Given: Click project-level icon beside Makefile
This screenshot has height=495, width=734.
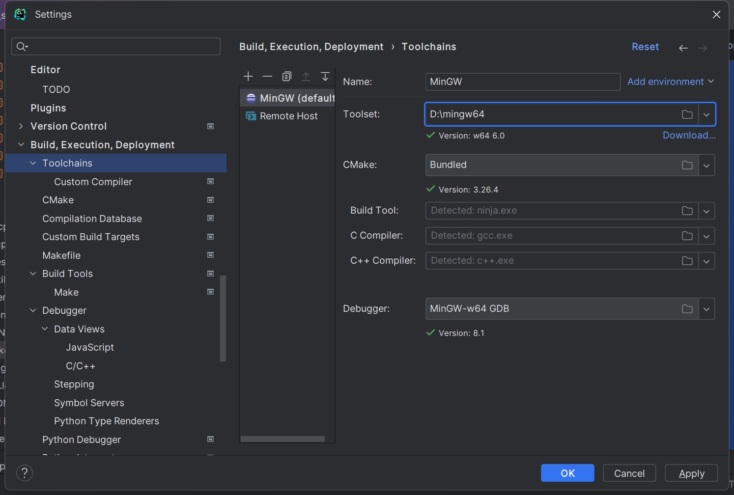Looking at the screenshot, I should pos(210,255).
